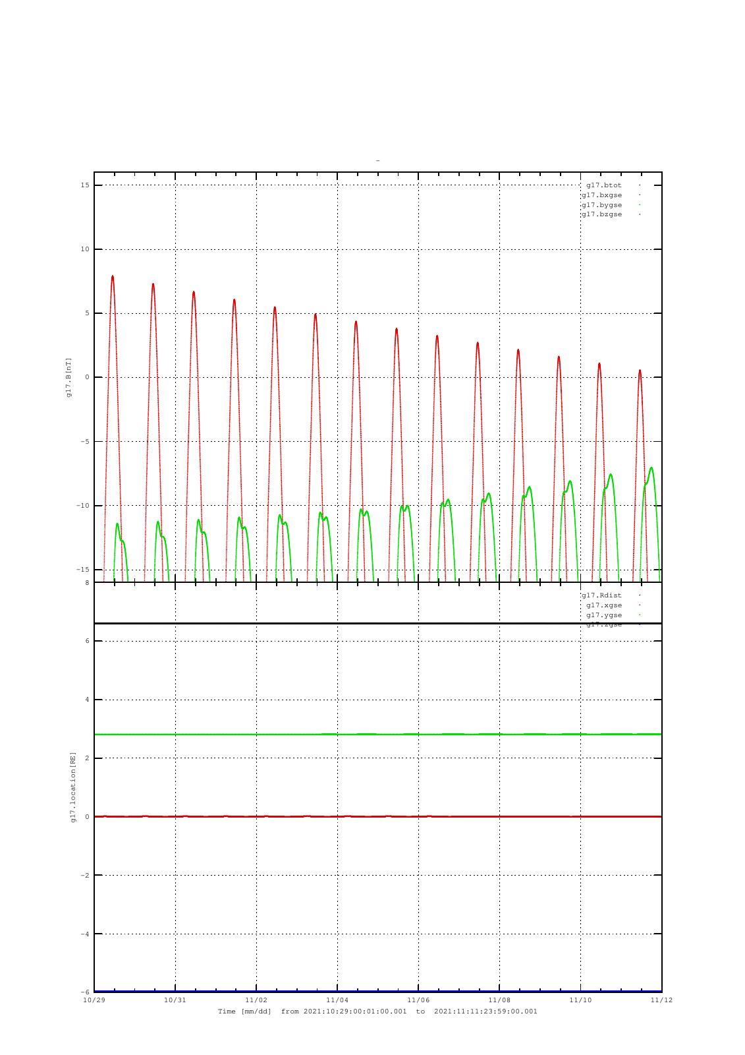Click the 10/31 date label on the time axis
The image size is (745, 1055).
pyautogui.click(x=175, y=1000)
